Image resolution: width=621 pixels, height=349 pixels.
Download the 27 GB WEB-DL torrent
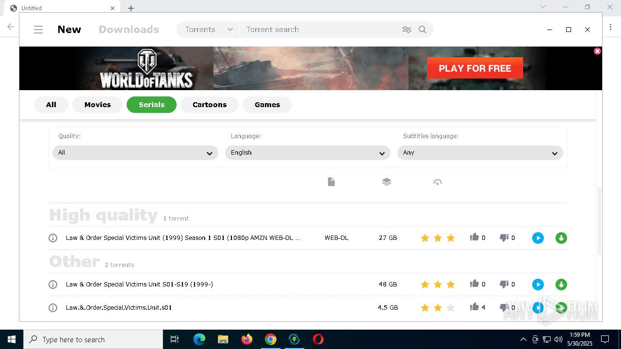(x=561, y=238)
